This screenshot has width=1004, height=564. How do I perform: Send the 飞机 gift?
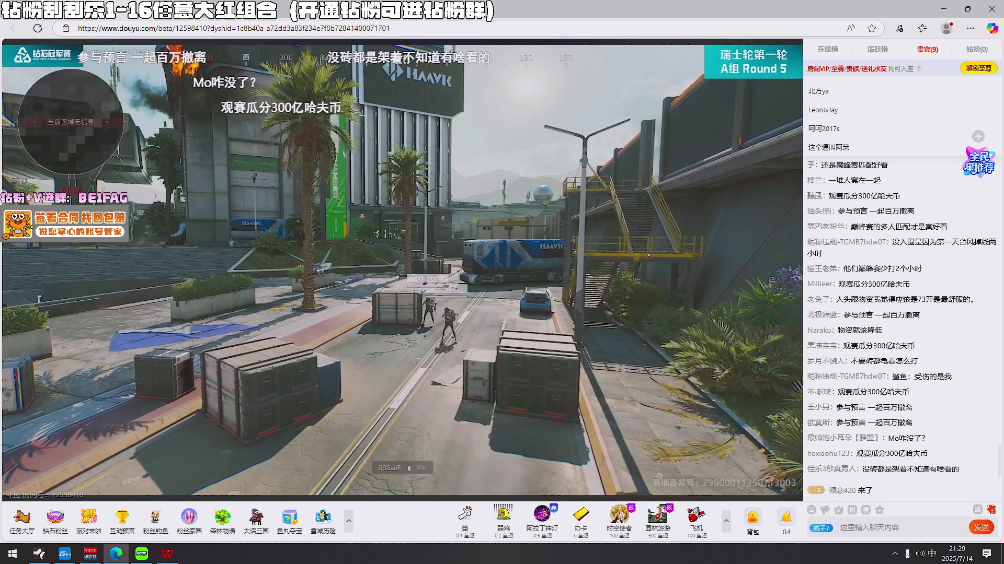coord(697,521)
